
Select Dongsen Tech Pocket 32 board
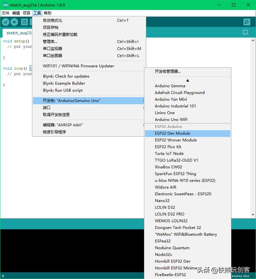click(188, 228)
